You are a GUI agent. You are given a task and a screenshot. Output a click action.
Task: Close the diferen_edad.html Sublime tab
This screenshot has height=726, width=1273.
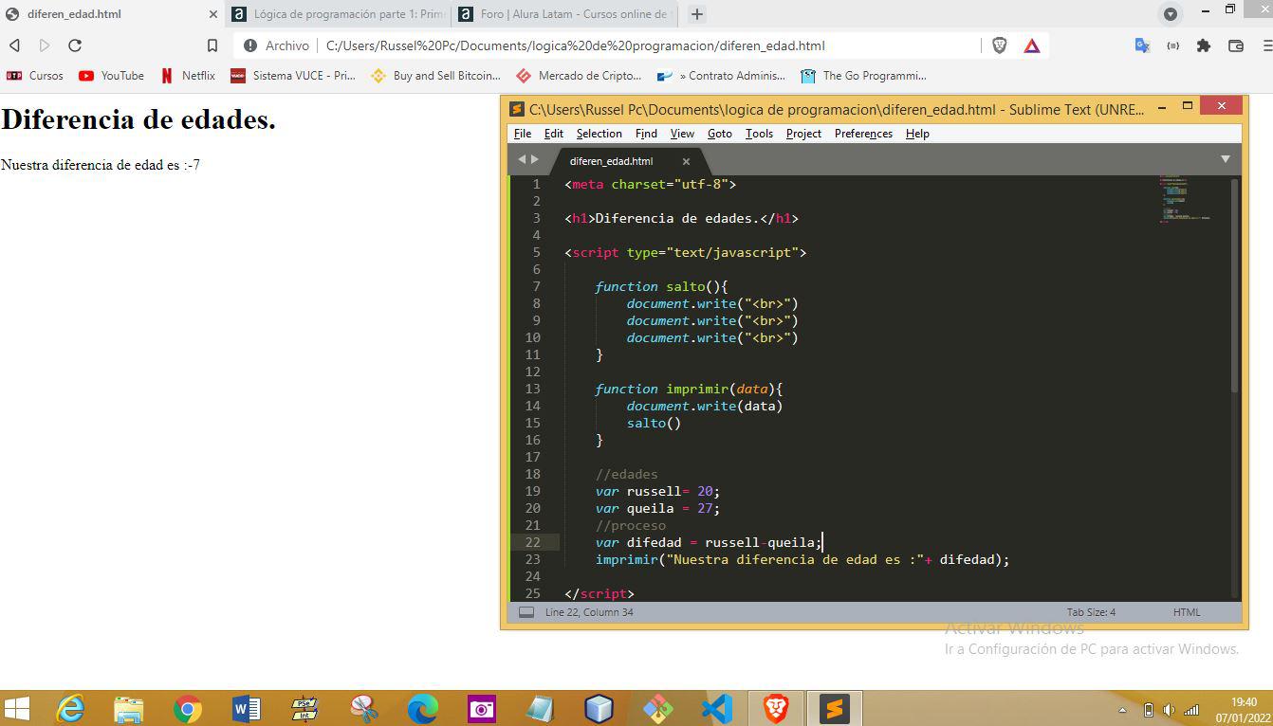(x=686, y=161)
